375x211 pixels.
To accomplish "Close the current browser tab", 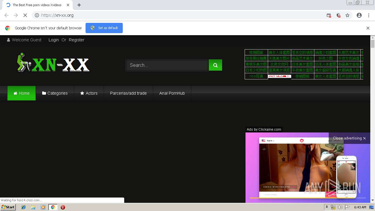I will [x=68, y=5].
